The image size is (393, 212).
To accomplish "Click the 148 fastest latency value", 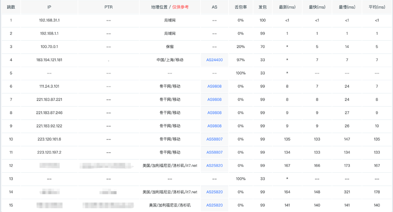I will [317, 192].
